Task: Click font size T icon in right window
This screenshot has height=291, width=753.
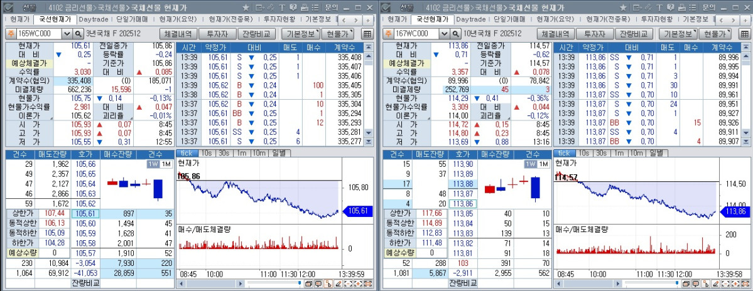Action: click(659, 8)
